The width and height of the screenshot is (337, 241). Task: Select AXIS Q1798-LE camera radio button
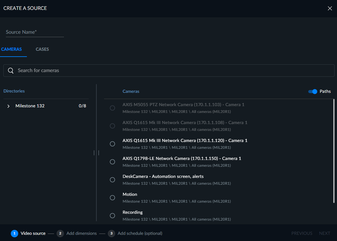pos(112,162)
